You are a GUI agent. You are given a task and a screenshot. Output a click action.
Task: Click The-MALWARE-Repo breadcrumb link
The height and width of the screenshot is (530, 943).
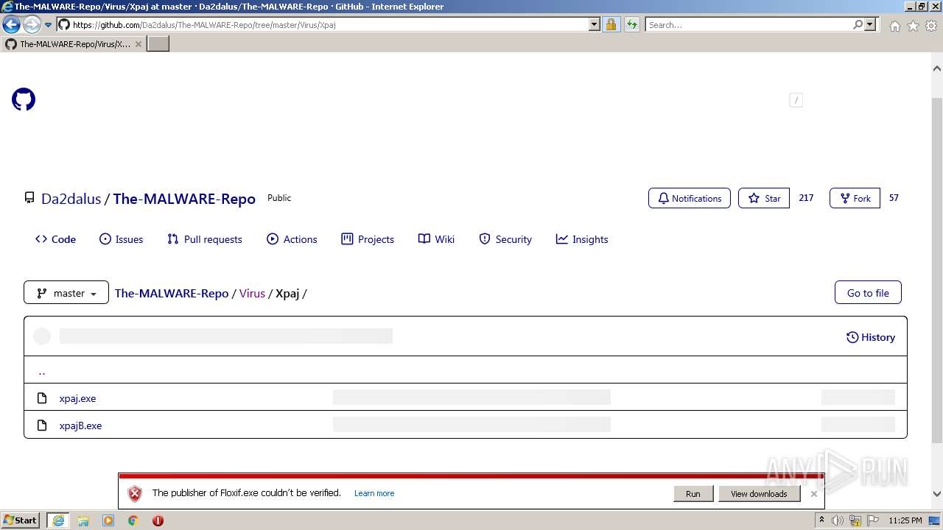172,293
